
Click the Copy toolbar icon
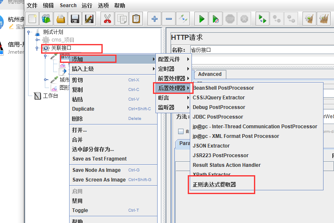[122, 19]
